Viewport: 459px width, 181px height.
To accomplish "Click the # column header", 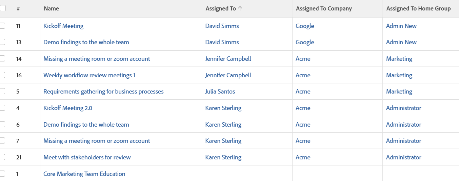I will coord(18,8).
